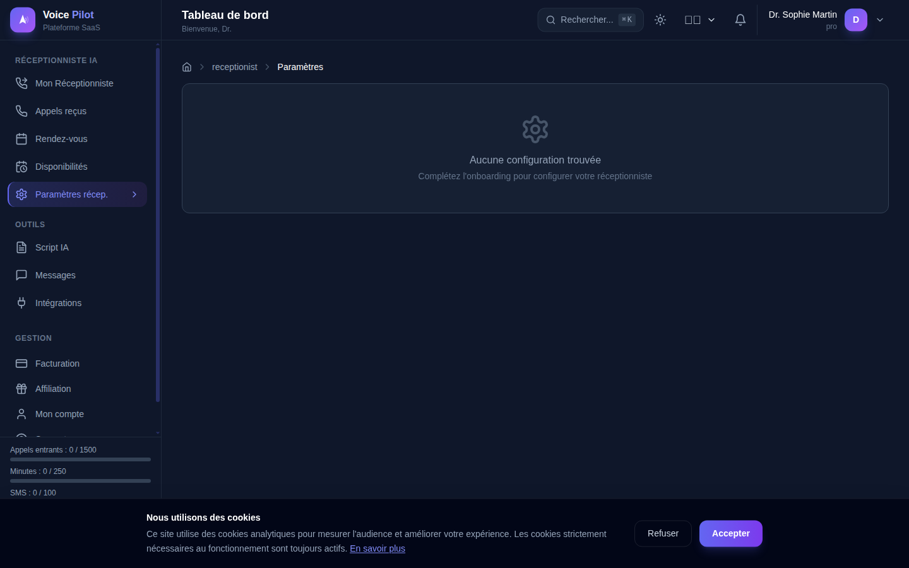Open Mon compte settings
The width and height of the screenshot is (909, 568).
[x=77, y=414]
